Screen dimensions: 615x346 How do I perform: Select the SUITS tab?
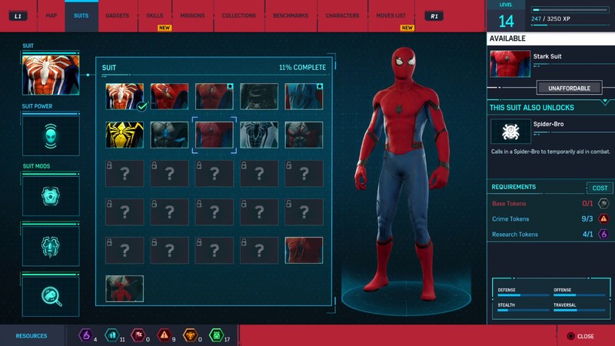(81, 15)
